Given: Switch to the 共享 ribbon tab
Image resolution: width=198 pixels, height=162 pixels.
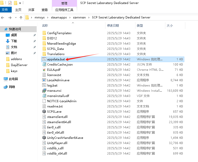Looking at the screenshot, I should (x=31, y=10).
